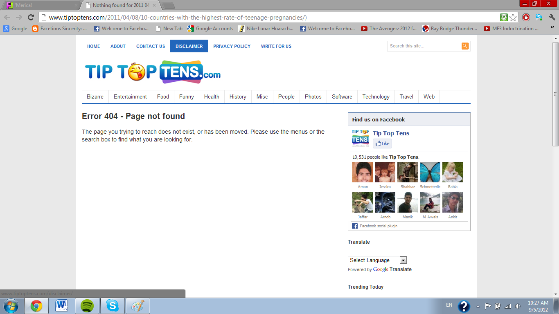Open Skype from the taskbar

pos(112,306)
